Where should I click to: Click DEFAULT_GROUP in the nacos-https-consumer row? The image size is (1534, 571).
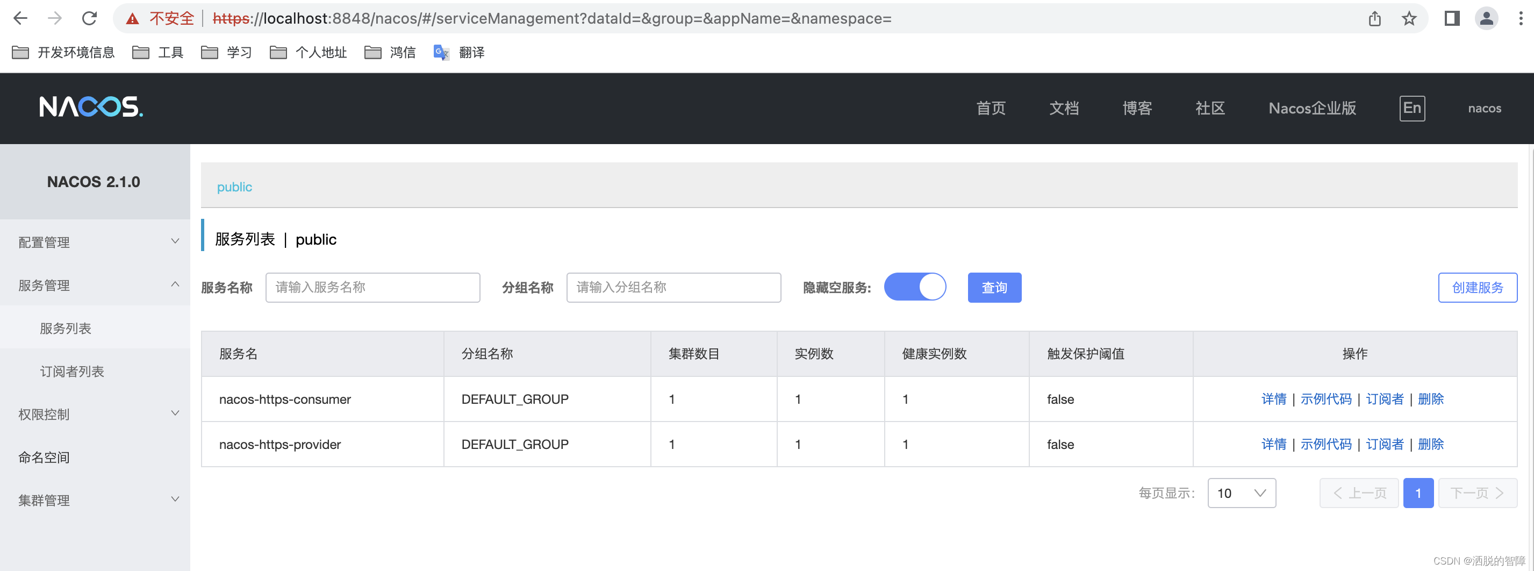(514, 399)
